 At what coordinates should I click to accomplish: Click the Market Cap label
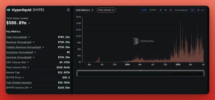click(13, 72)
